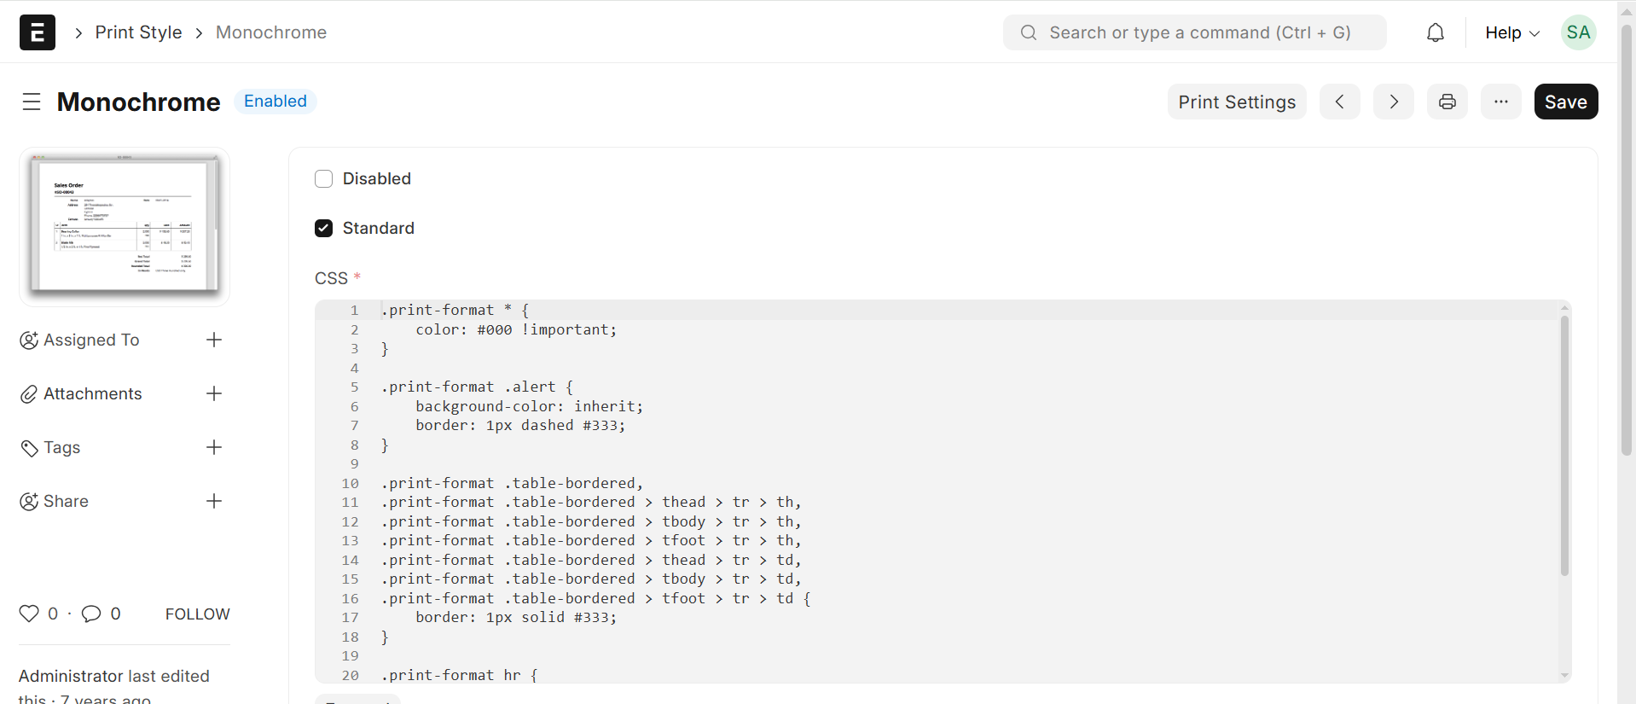Screen dimensions: 1636x704
Task: Click the printer icon button
Action: [1447, 102]
